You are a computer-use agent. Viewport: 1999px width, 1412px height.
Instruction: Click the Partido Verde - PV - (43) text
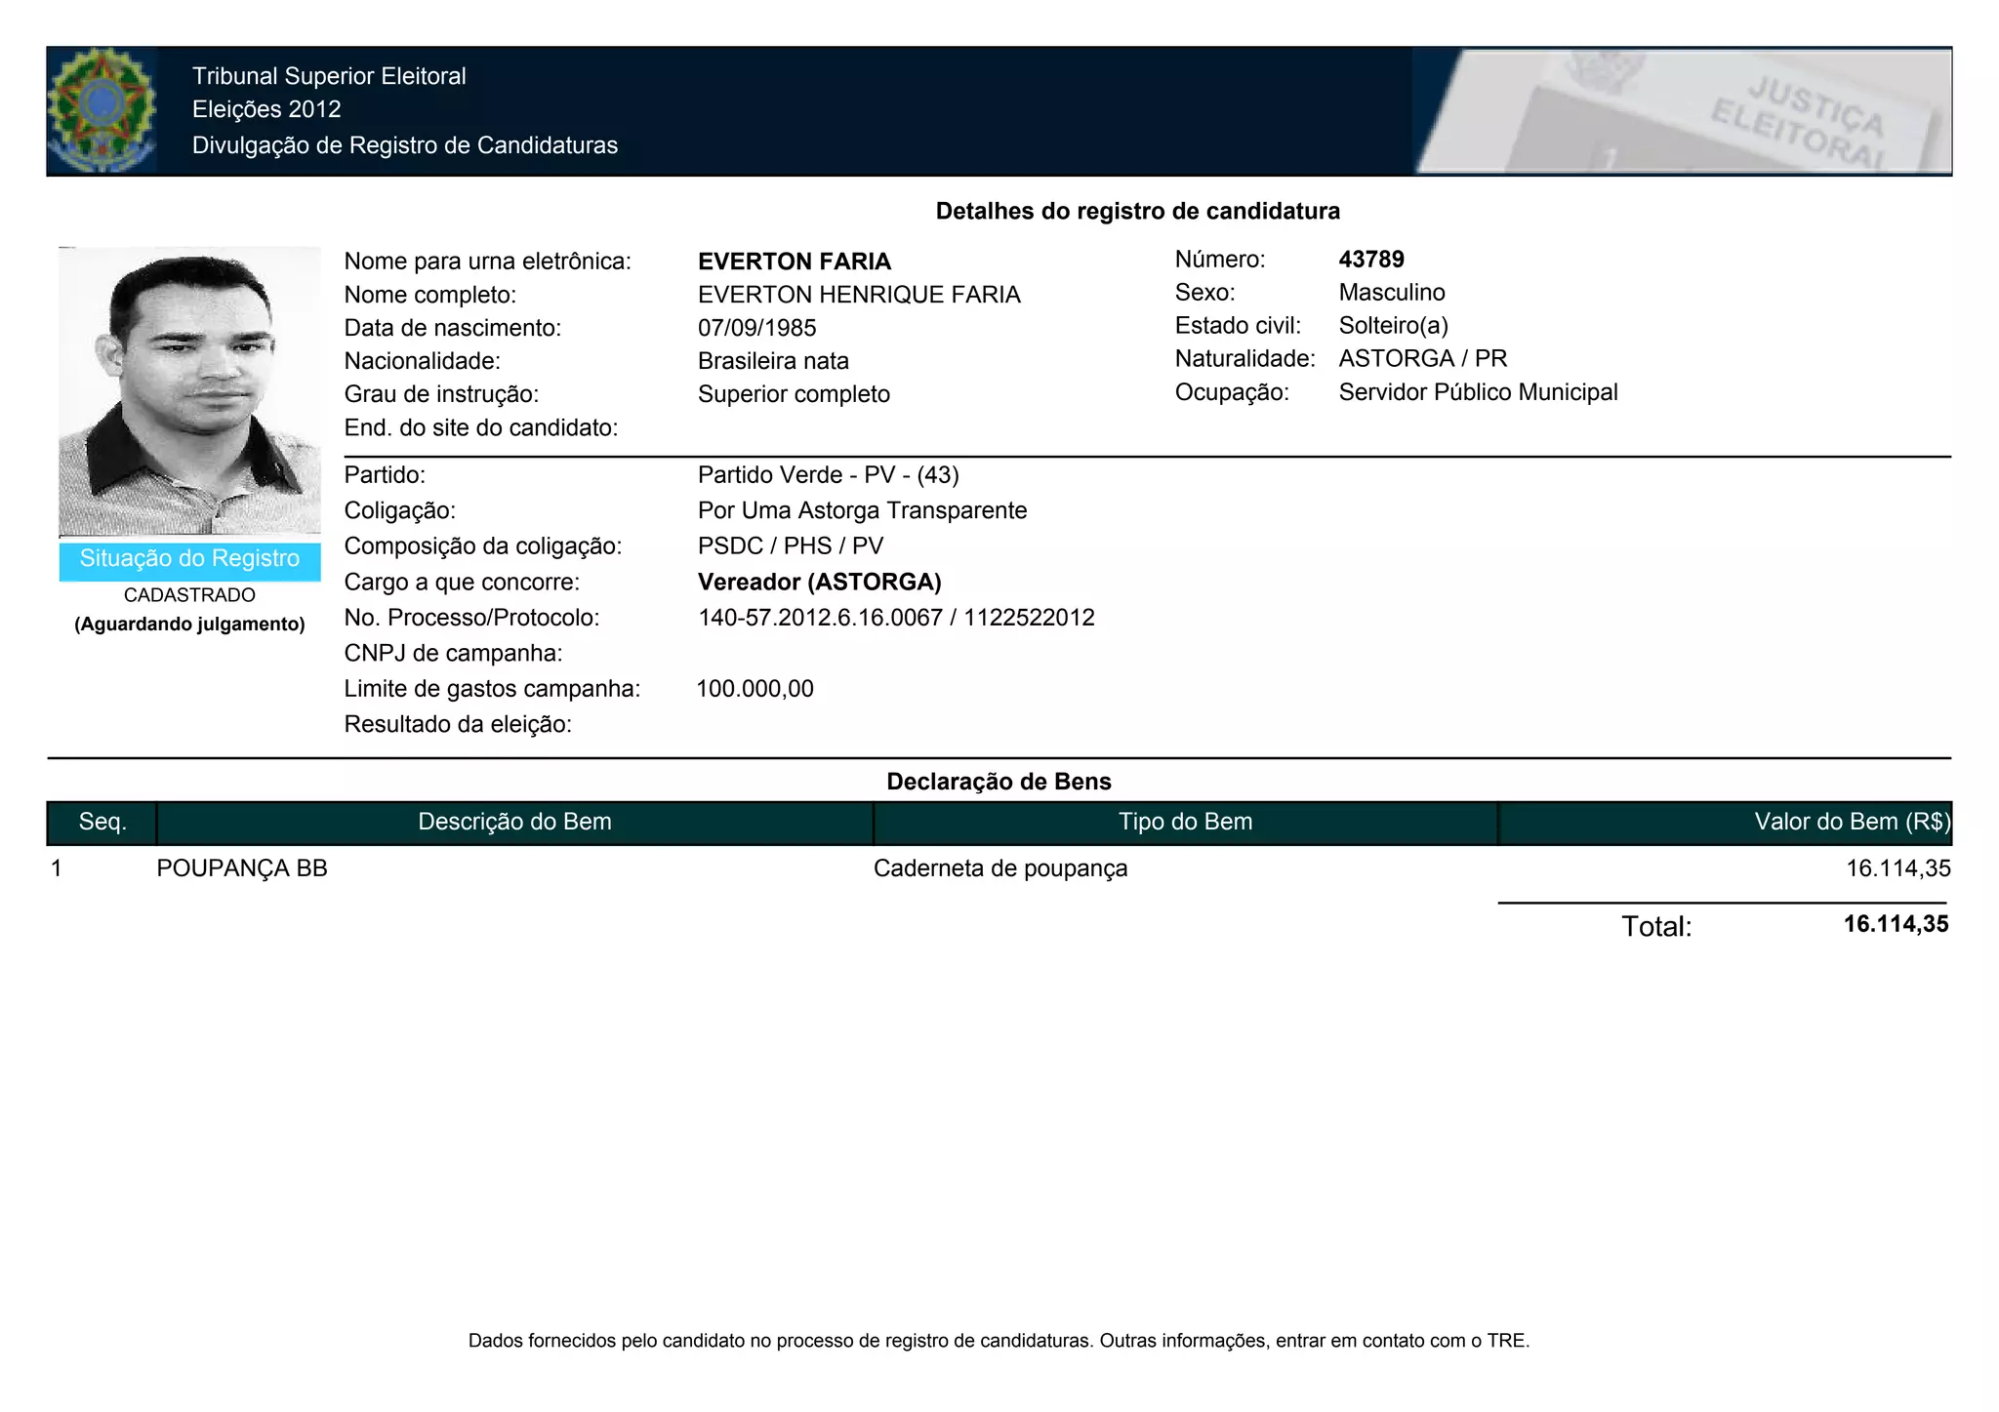828,475
